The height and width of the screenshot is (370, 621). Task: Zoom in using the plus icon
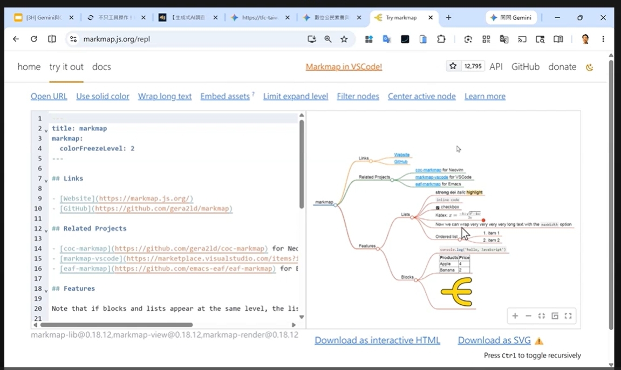[x=515, y=316]
